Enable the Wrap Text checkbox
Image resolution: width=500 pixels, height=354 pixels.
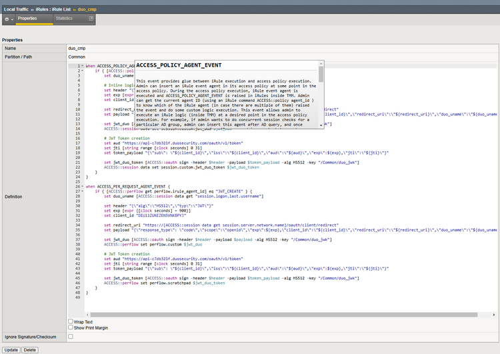point(71,321)
